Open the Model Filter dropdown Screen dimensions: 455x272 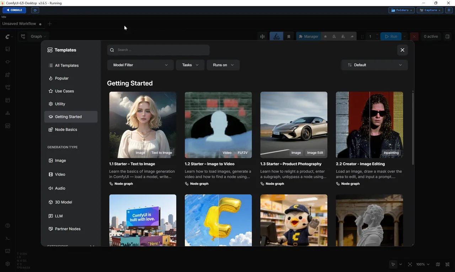[x=140, y=65]
